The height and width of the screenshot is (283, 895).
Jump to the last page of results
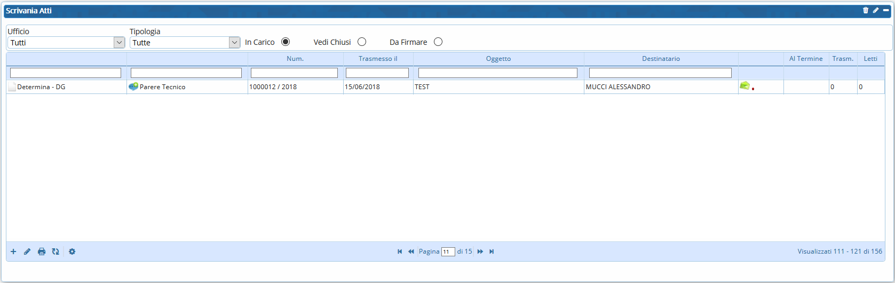coord(492,251)
